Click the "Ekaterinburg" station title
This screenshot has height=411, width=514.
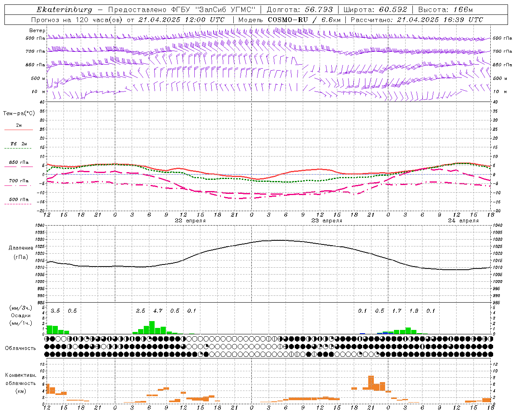tap(64, 10)
